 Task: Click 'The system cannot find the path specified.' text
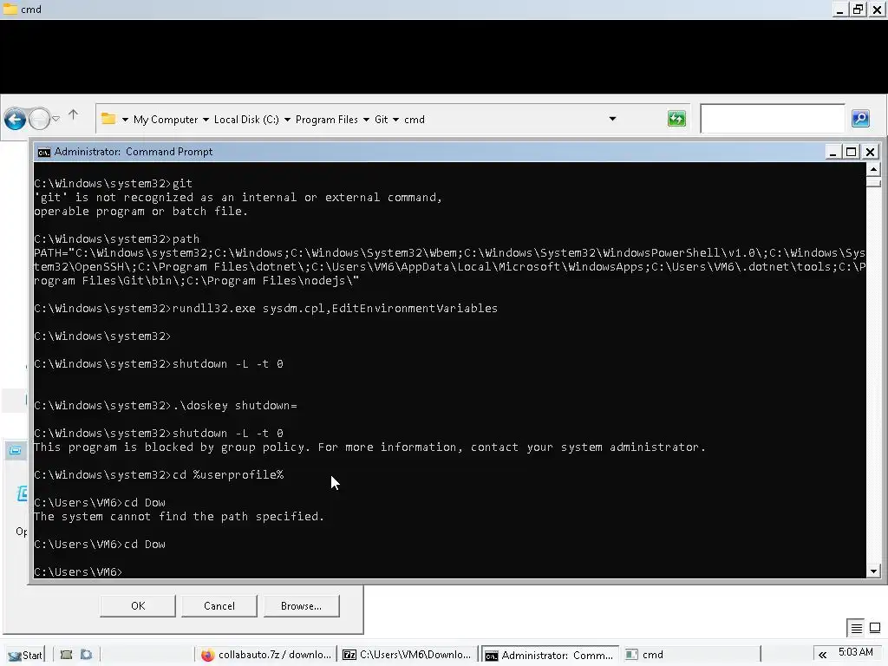pos(179,517)
